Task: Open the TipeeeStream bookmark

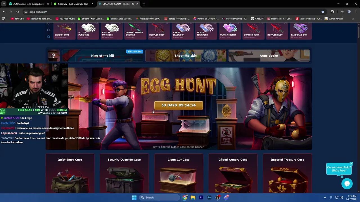Action: coord(280,19)
